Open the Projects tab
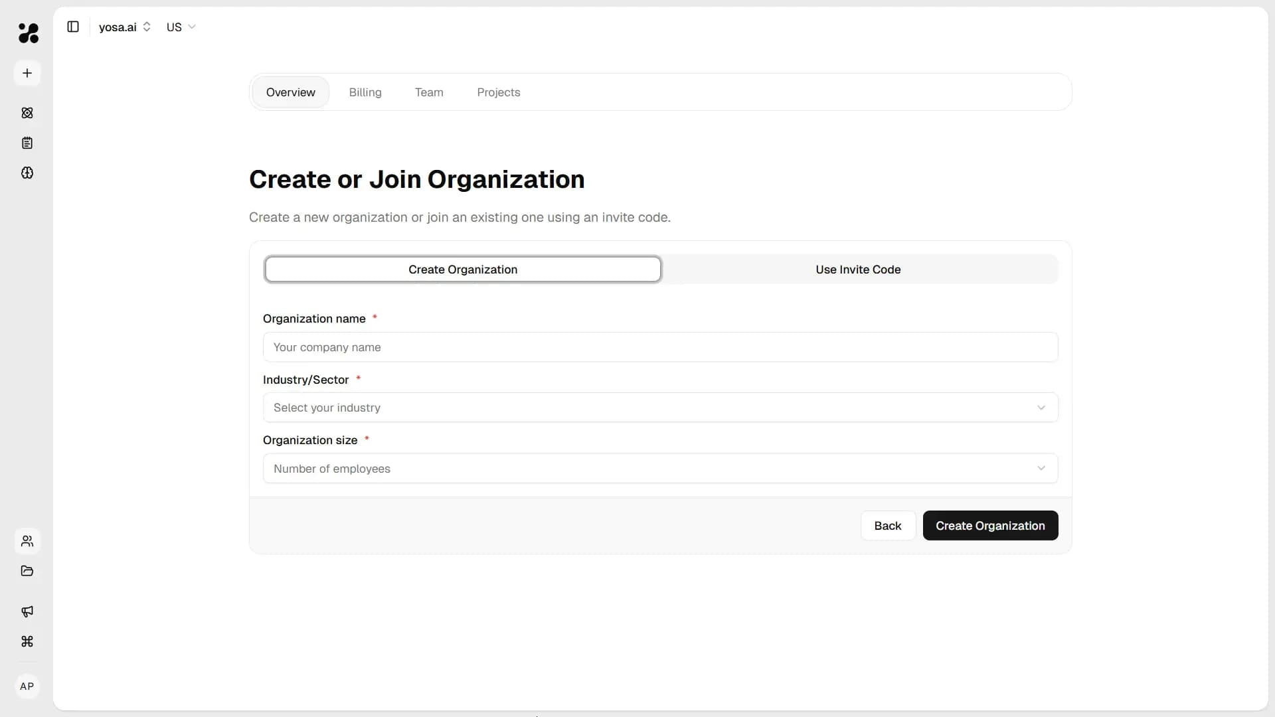Viewport: 1275px width, 717px height. pyautogui.click(x=499, y=92)
